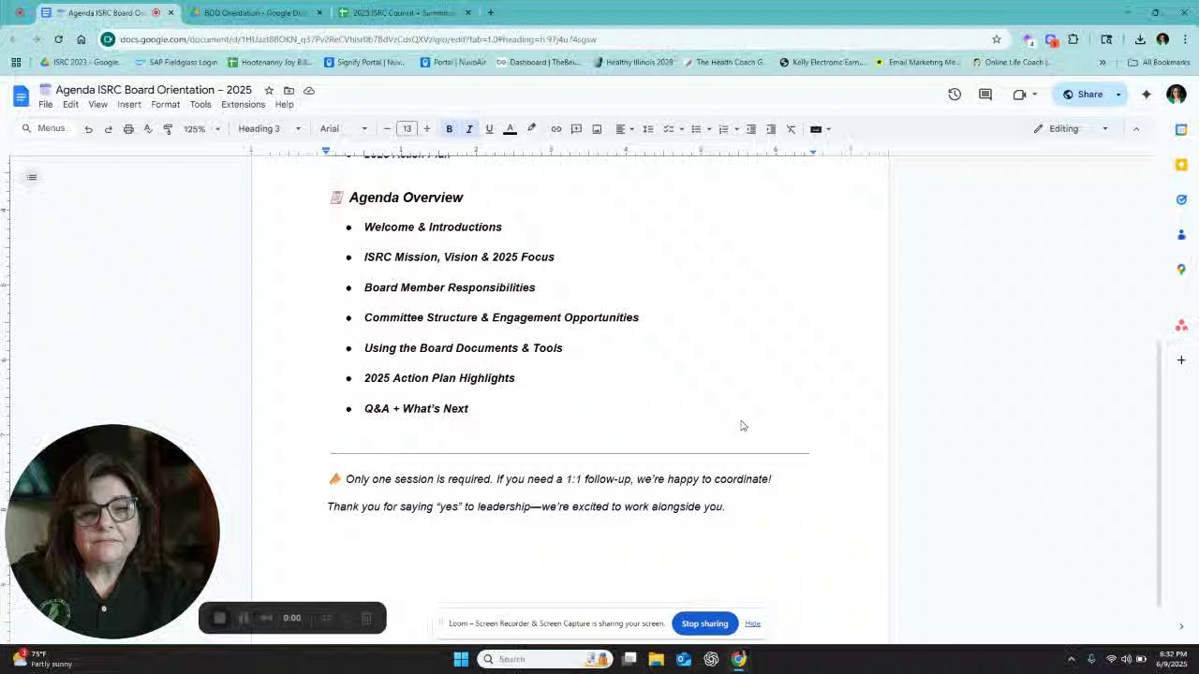Toggle italic formatting
Image resolution: width=1199 pixels, height=674 pixels.
[x=469, y=129]
